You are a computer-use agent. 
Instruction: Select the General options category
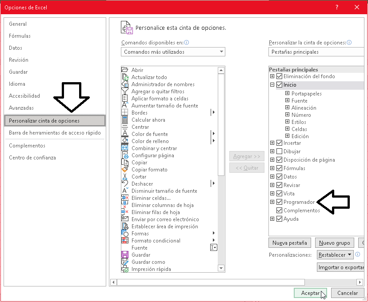[x=55, y=24]
